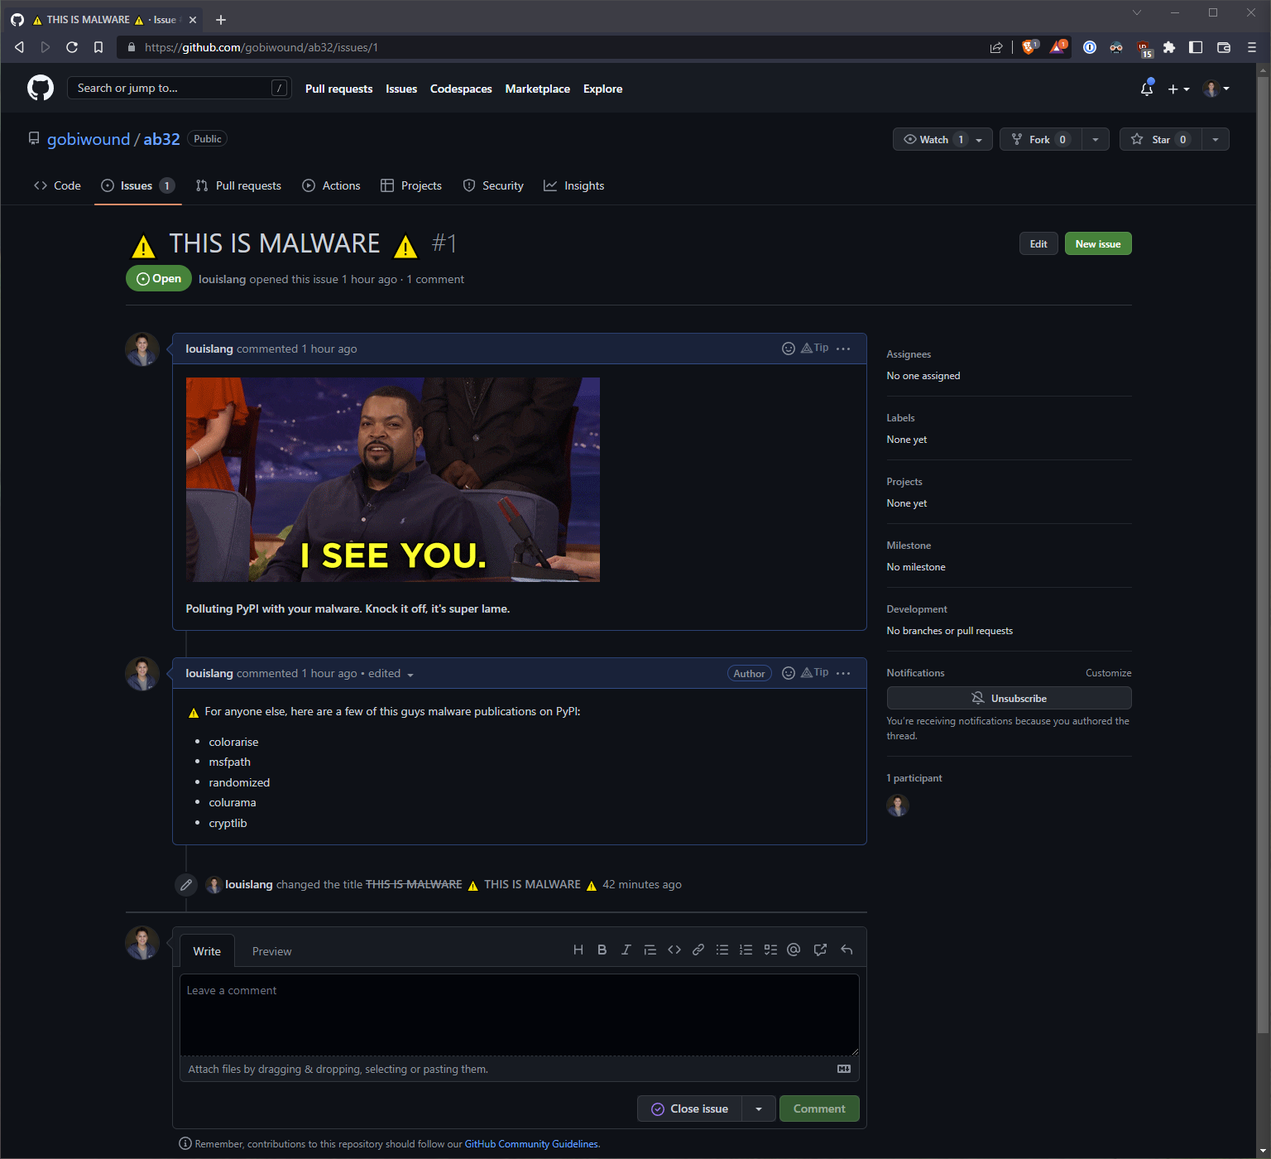Click the green New issue button
Image resolution: width=1271 pixels, height=1159 pixels.
pos(1097,243)
